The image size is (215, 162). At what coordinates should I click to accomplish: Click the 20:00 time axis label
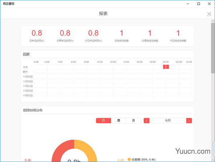point(166,62)
